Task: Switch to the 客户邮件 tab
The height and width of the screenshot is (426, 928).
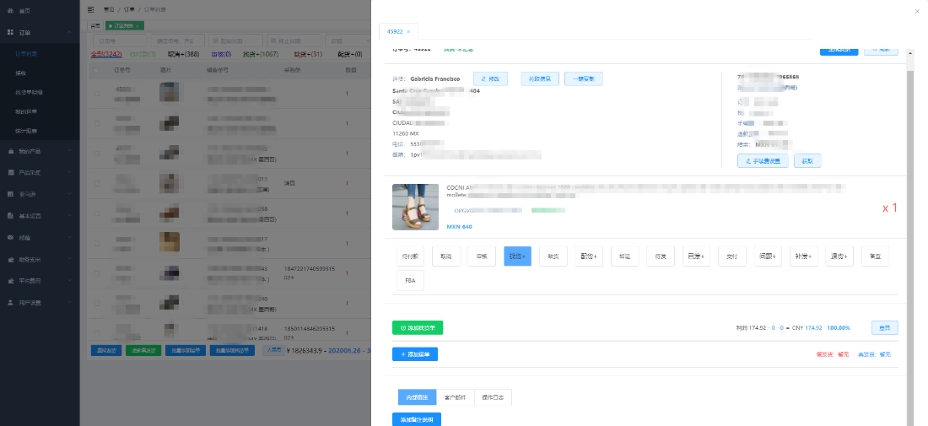Action: click(x=456, y=396)
